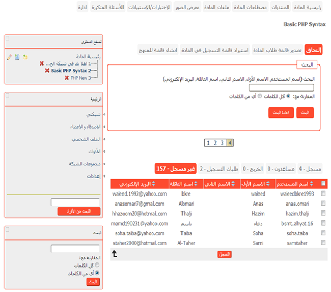The height and width of the screenshot is (292, 331).
Task: Open the المنتديات top menu item
Action: click(x=281, y=7)
